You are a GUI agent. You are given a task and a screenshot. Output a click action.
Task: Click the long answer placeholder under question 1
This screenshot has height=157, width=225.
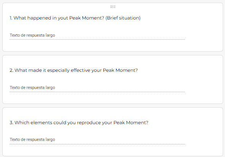32,35
